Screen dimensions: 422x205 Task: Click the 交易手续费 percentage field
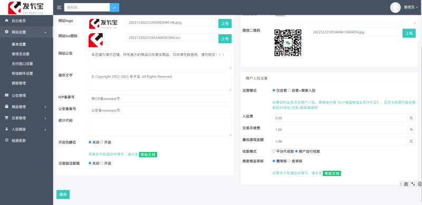(x=340, y=130)
